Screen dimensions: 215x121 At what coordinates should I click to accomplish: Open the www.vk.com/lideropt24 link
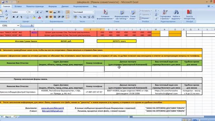tap(52, 108)
